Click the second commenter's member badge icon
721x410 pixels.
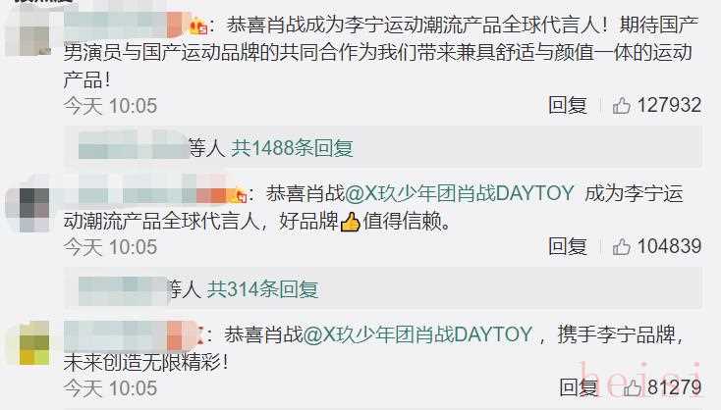pyautogui.click(x=239, y=195)
